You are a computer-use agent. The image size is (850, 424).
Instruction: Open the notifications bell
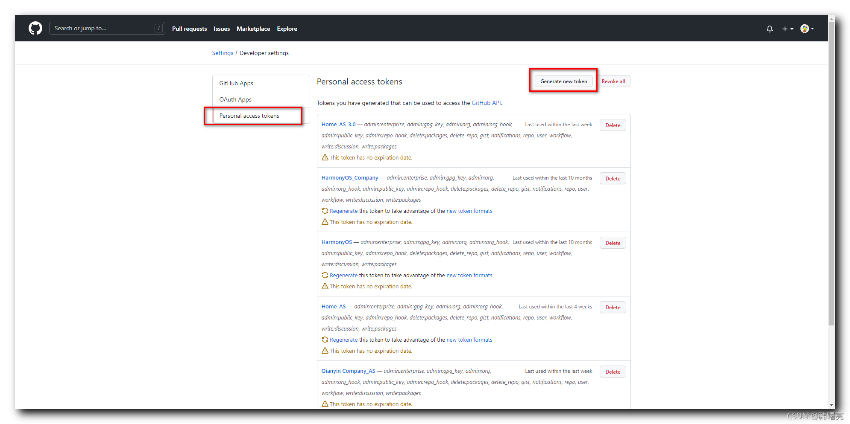point(770,29)
